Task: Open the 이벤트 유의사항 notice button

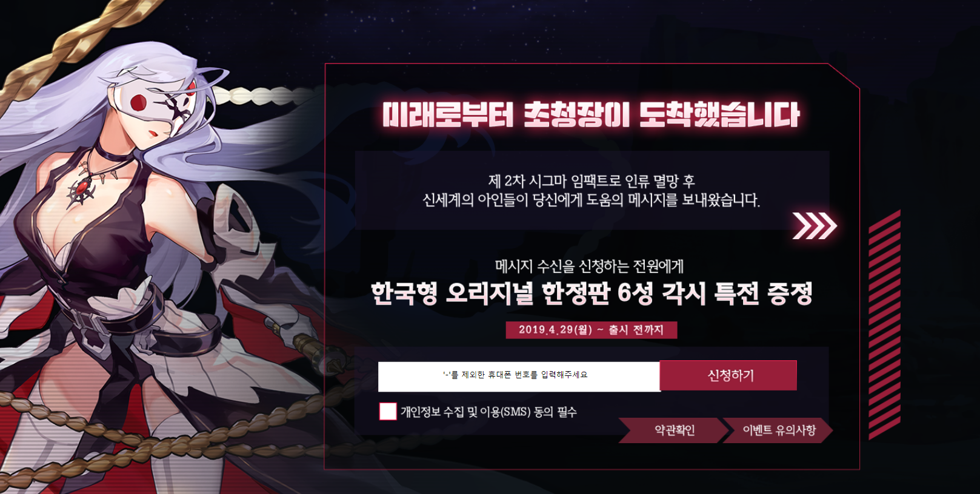Action: (x=778, y=430)
